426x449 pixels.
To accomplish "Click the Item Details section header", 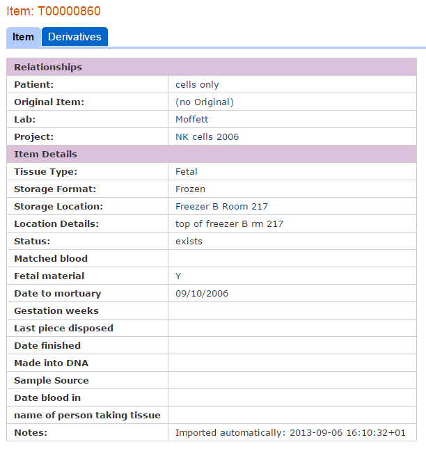I will 212,154.
